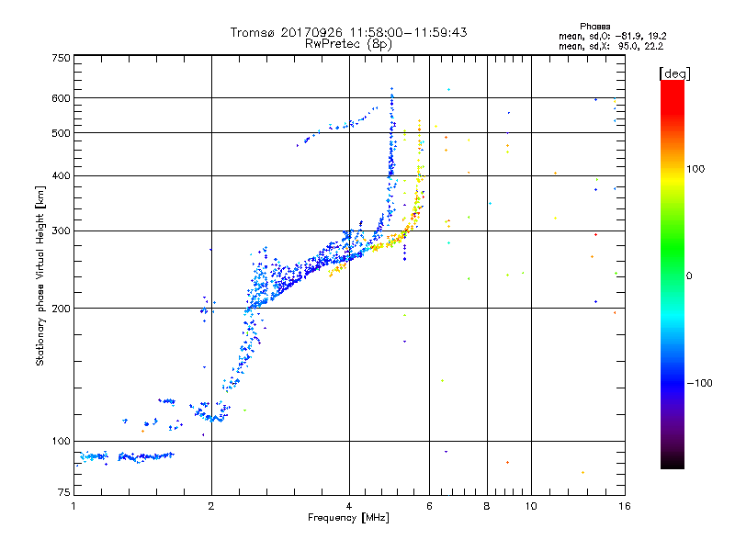Screen dimensions: 735x551
Task: Click the x-axis tick label '16'
Action: pyautogui.click(x=625, y=506)
